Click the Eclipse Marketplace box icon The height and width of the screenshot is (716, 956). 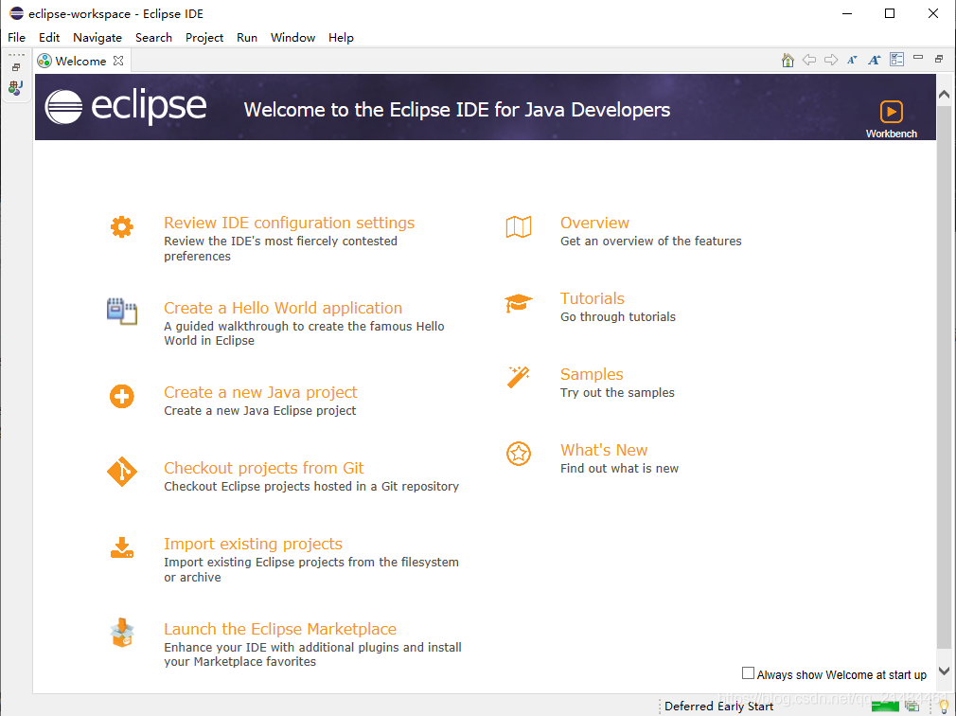[x=122, y=633]
